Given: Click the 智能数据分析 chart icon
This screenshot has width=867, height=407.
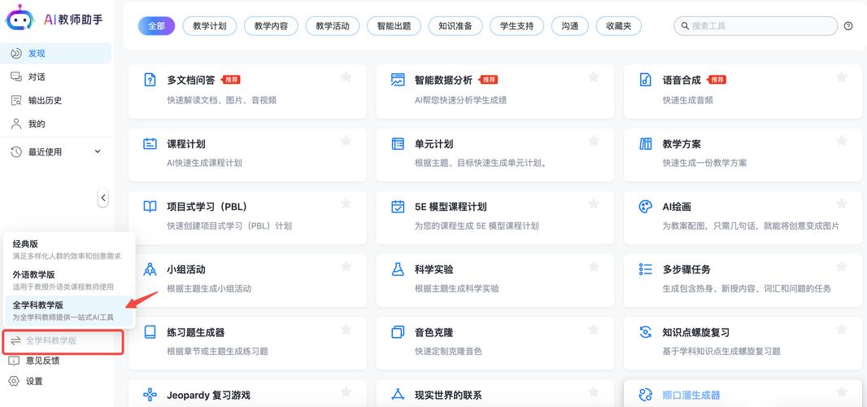Looking at the screenshot, I should pyautogui.click(x=398, y=80).
